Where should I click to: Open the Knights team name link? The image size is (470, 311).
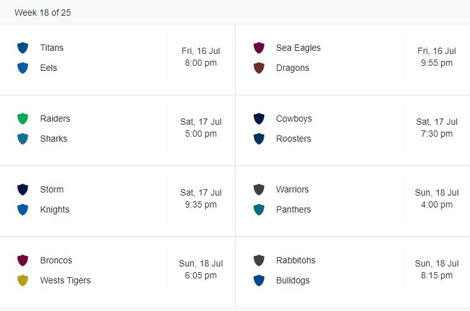coord(55,209)
